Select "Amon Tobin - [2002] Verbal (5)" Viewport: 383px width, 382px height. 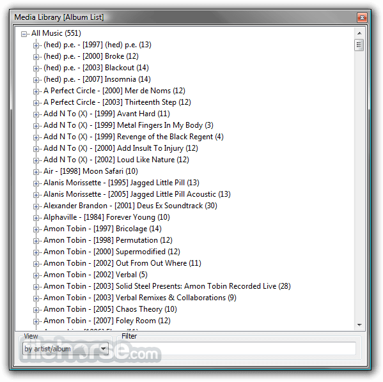[x=95, y=274]
